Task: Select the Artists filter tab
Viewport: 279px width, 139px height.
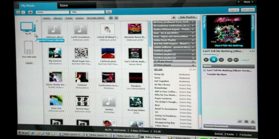Action: [x=47, y=18]
